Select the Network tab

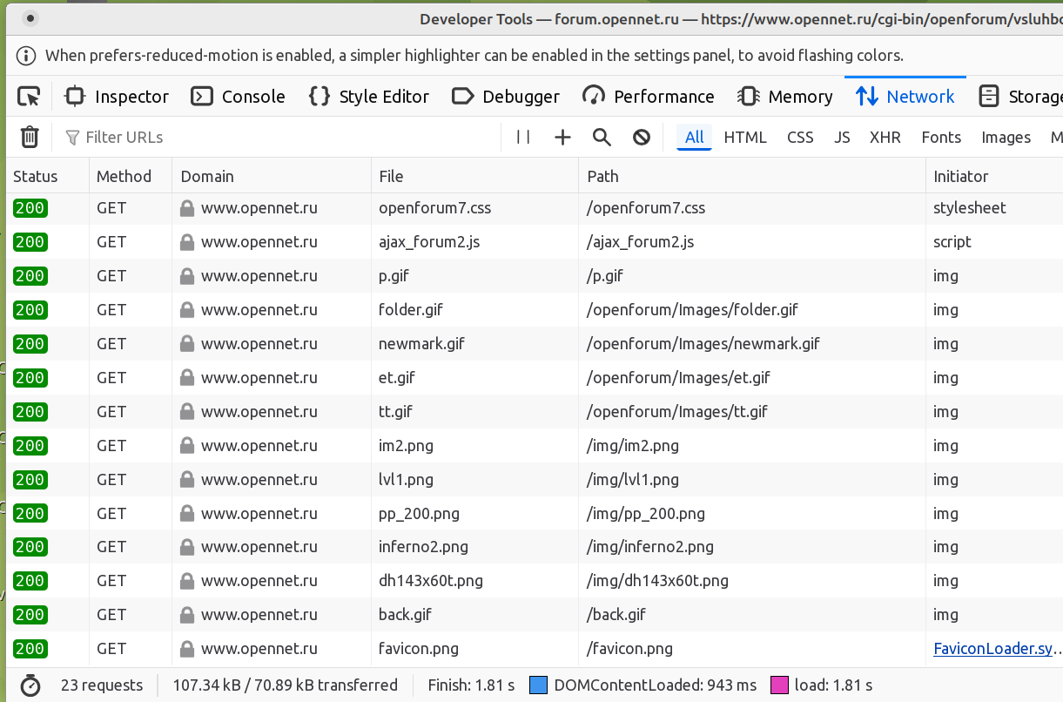[x=905, y=97]
